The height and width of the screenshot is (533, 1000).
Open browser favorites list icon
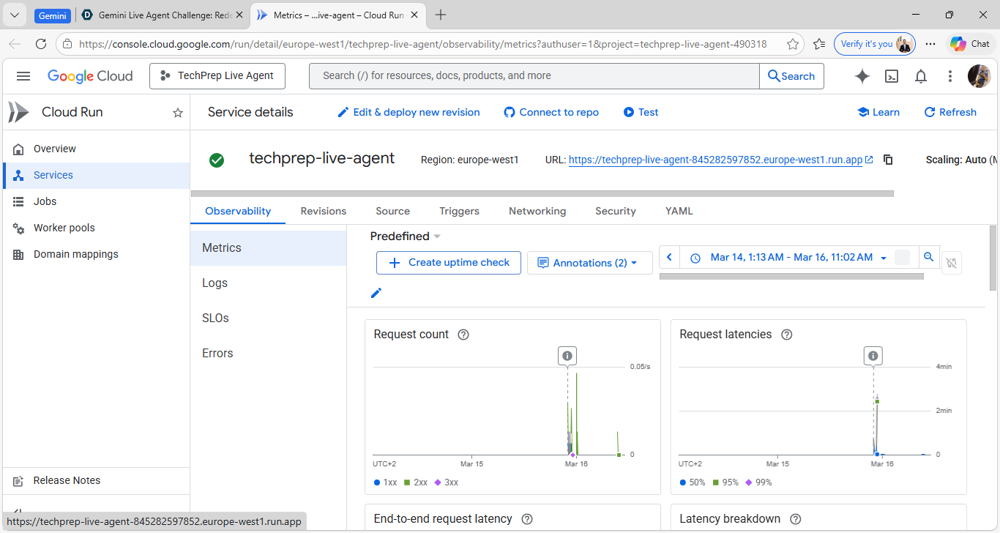tap(819, 44)
